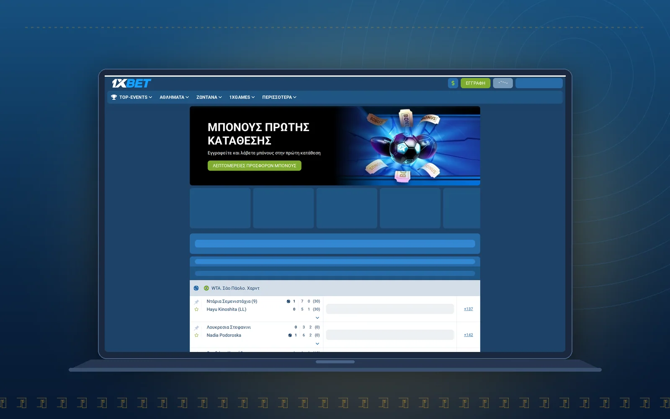Screen dimensions: 670x419
Task: Expand details chevron under Hayu Kinoshita score
Action: tap(317, 318)
